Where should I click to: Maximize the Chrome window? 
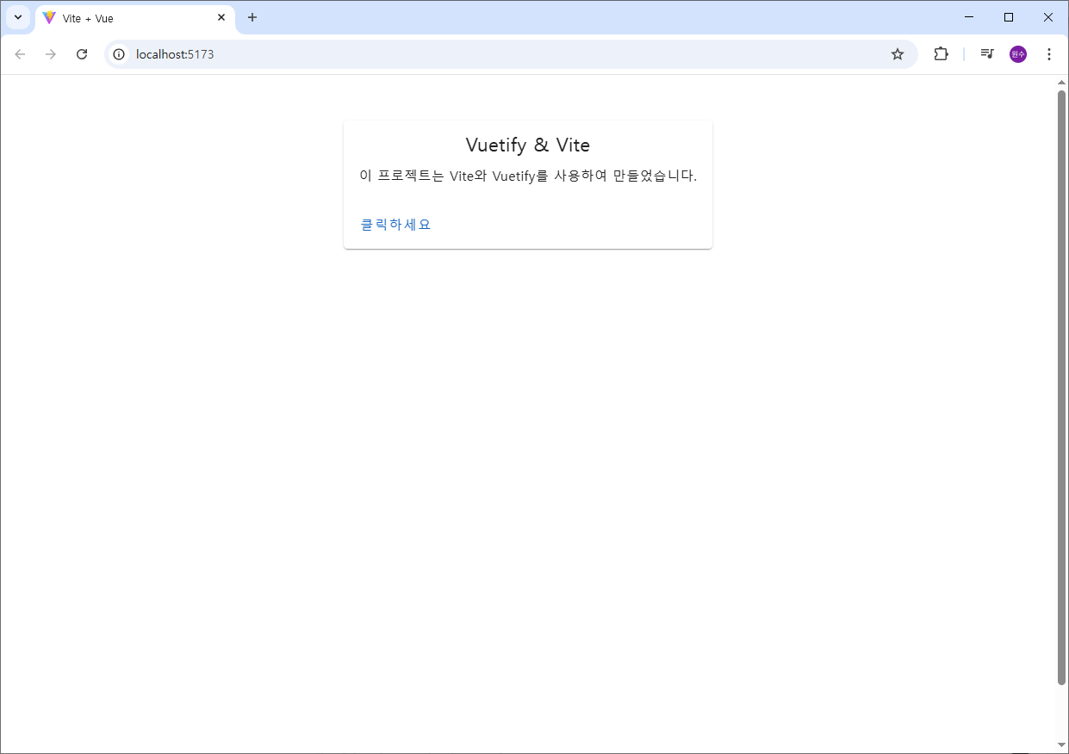(1009, 17)
